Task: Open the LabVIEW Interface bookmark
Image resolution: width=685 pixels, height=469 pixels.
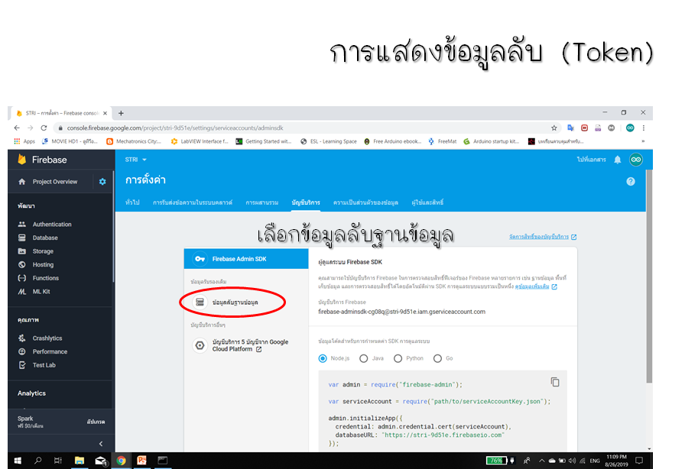Action: [200, 141]
